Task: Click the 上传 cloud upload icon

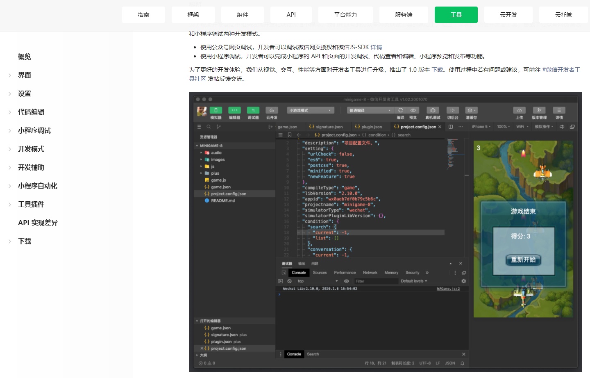Action: coord(519,110)
